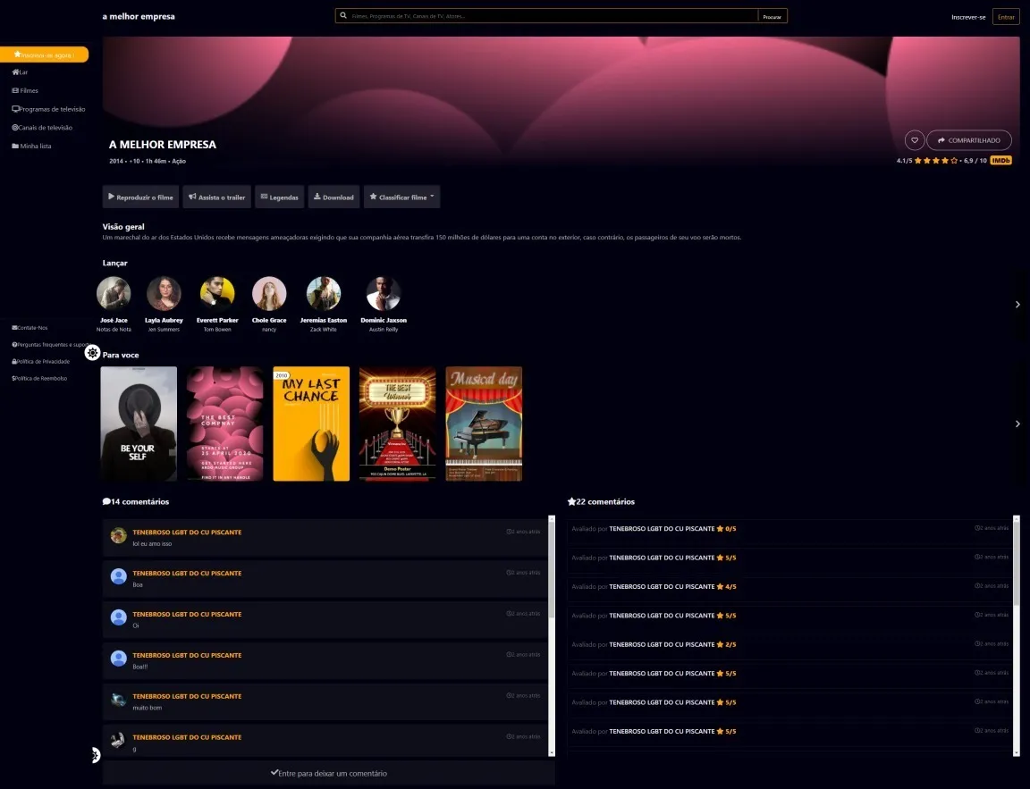This screenshot has width=1030, height=789.
Task: Select the My Last Chance poster
Action: click(311, 424)
